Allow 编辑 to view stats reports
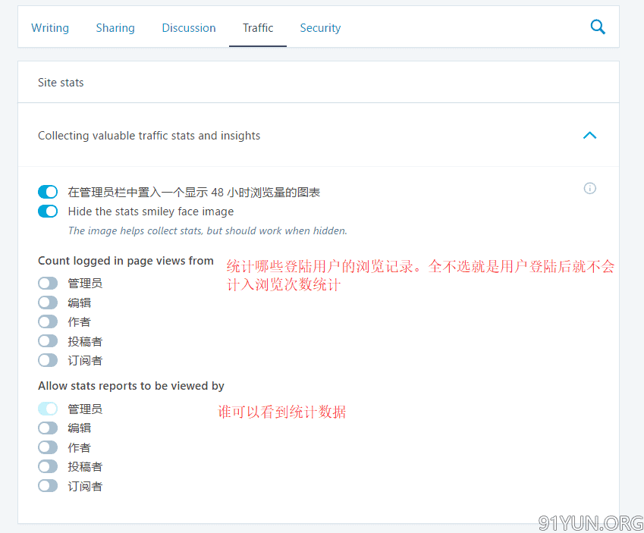The height and width of the screenshot is (533, 644). coord(48,428)
